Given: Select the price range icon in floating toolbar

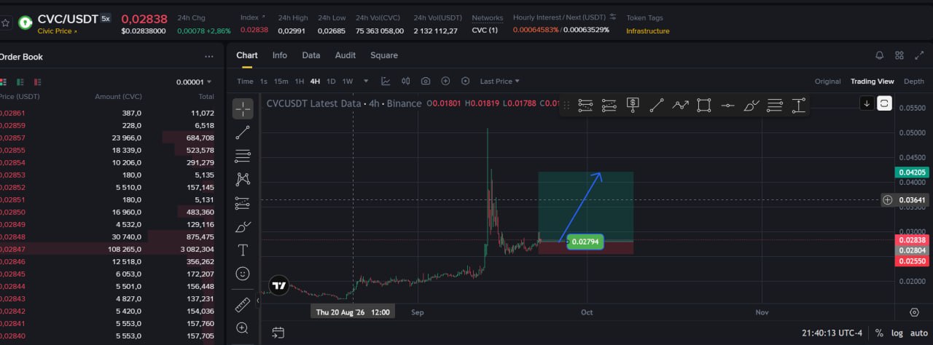Looking at the screenshot, I should click(799, 105).
